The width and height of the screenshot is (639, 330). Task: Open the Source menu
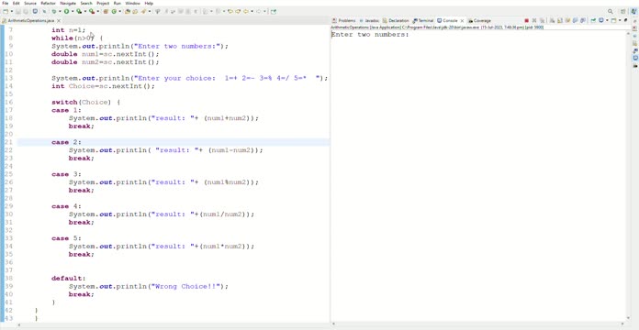click(30, 4)
